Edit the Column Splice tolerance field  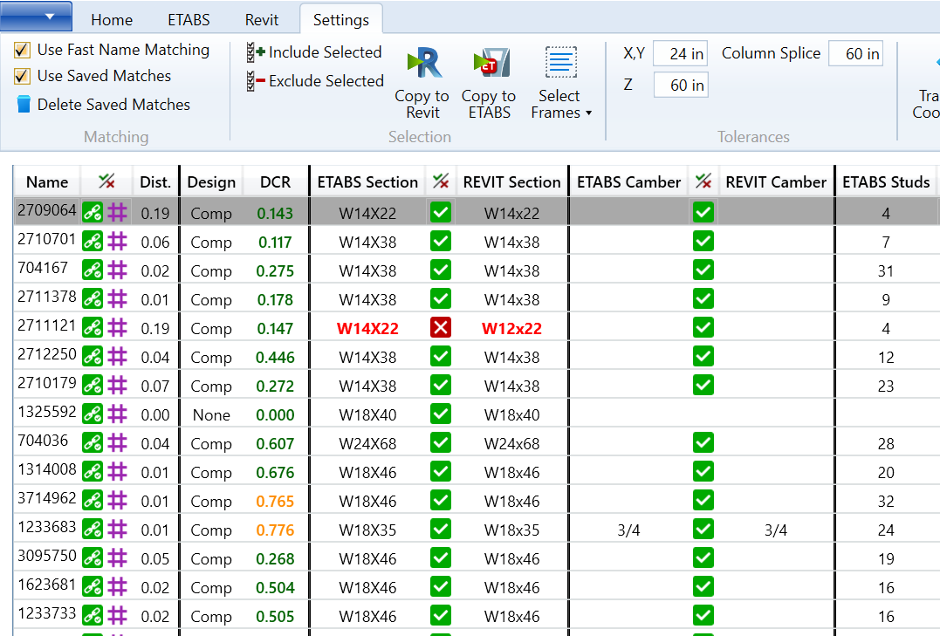(x=855, y=54)
